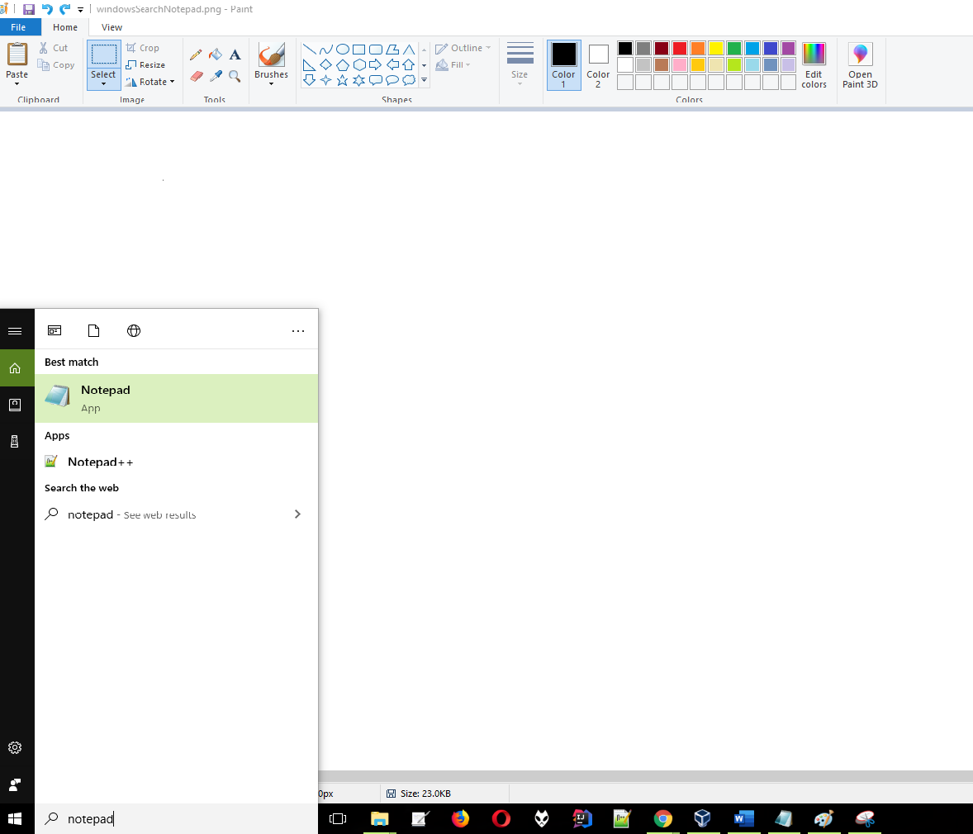973x834 pixels.
Task: Pick the red color in palette
Action: click(680, 49)
